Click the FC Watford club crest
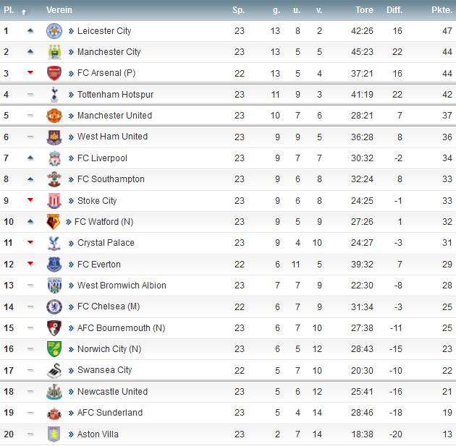The width and height of the screenshot is (456, 446). point(54,222)
